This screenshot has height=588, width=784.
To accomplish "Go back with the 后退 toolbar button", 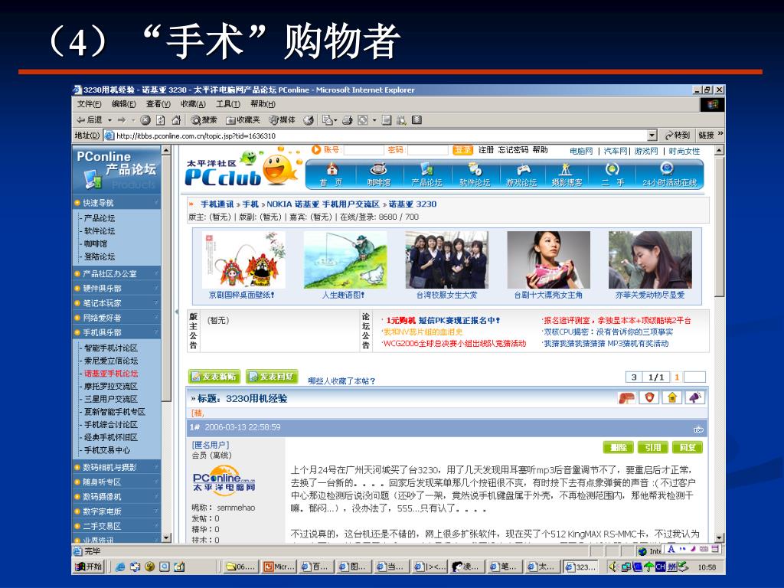I will pos(90,120).
